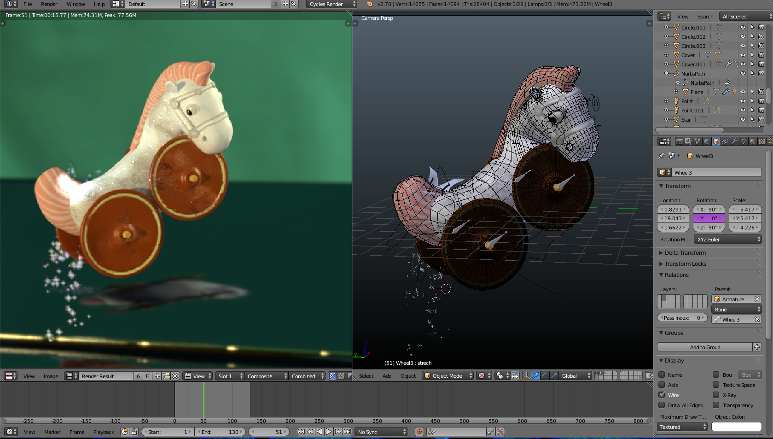The image size is (773, 439).
Task: Open the Render menu in top bar
Action: (49, 4)
